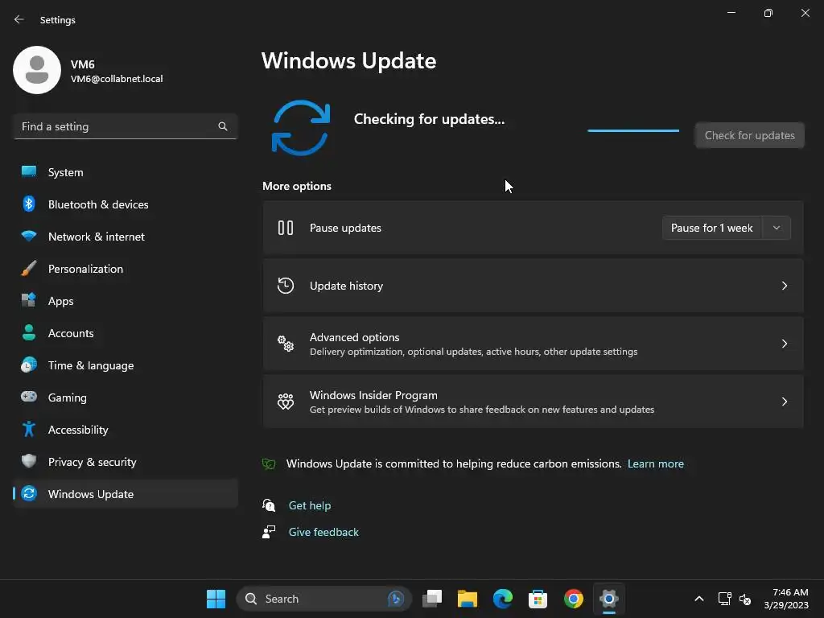The width and height of the screenshot is (824, 618).
Task: Select Windows Update in the sidebar
Action: click(125, 494)
